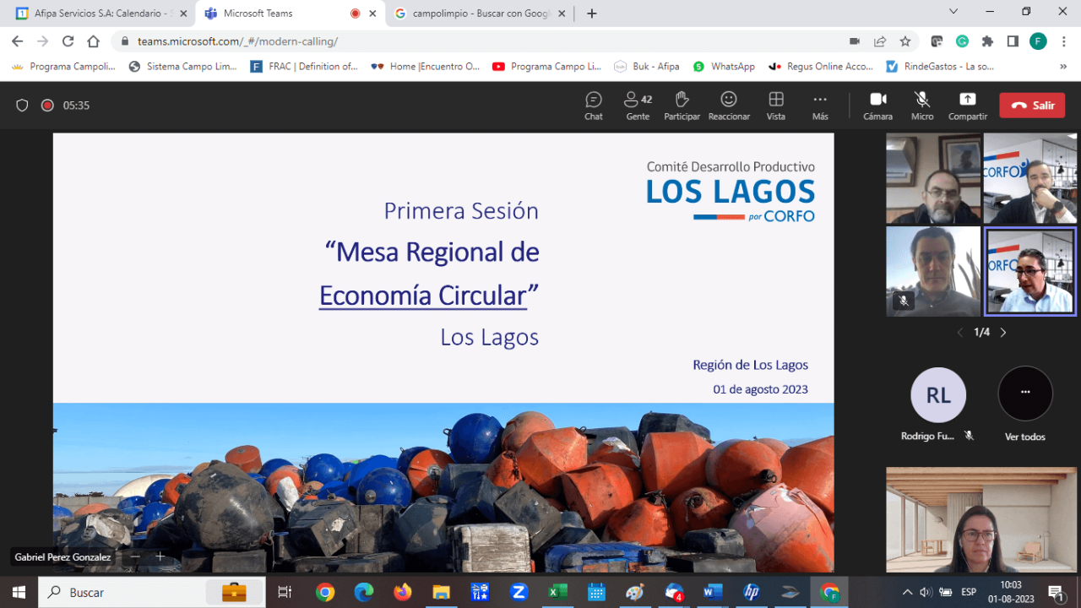Open the Más options menu
The width and height of the screenshot is (1081, 608).
coord(820,106)
